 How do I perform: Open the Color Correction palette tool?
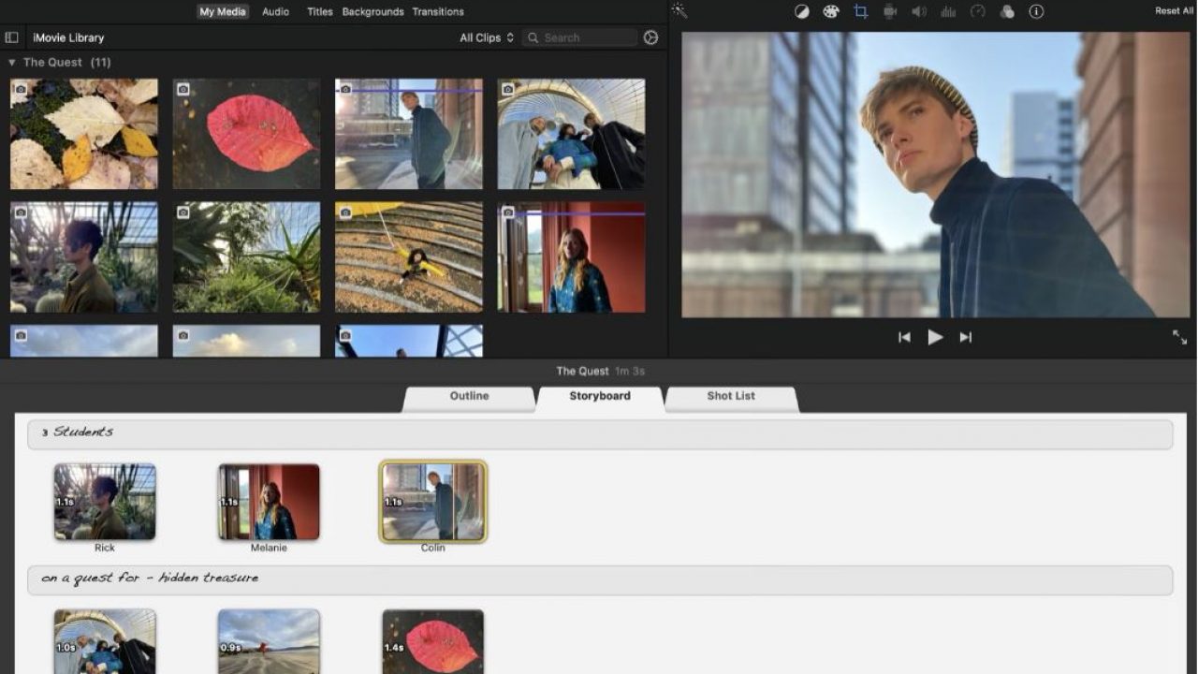point(831,11)
